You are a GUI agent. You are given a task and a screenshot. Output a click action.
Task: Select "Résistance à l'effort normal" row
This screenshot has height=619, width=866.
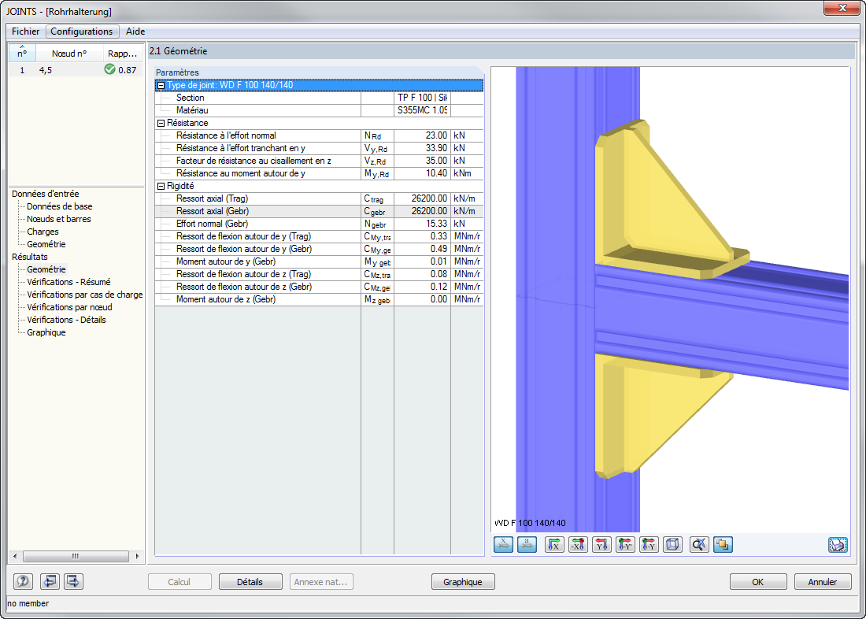point(319,135)
